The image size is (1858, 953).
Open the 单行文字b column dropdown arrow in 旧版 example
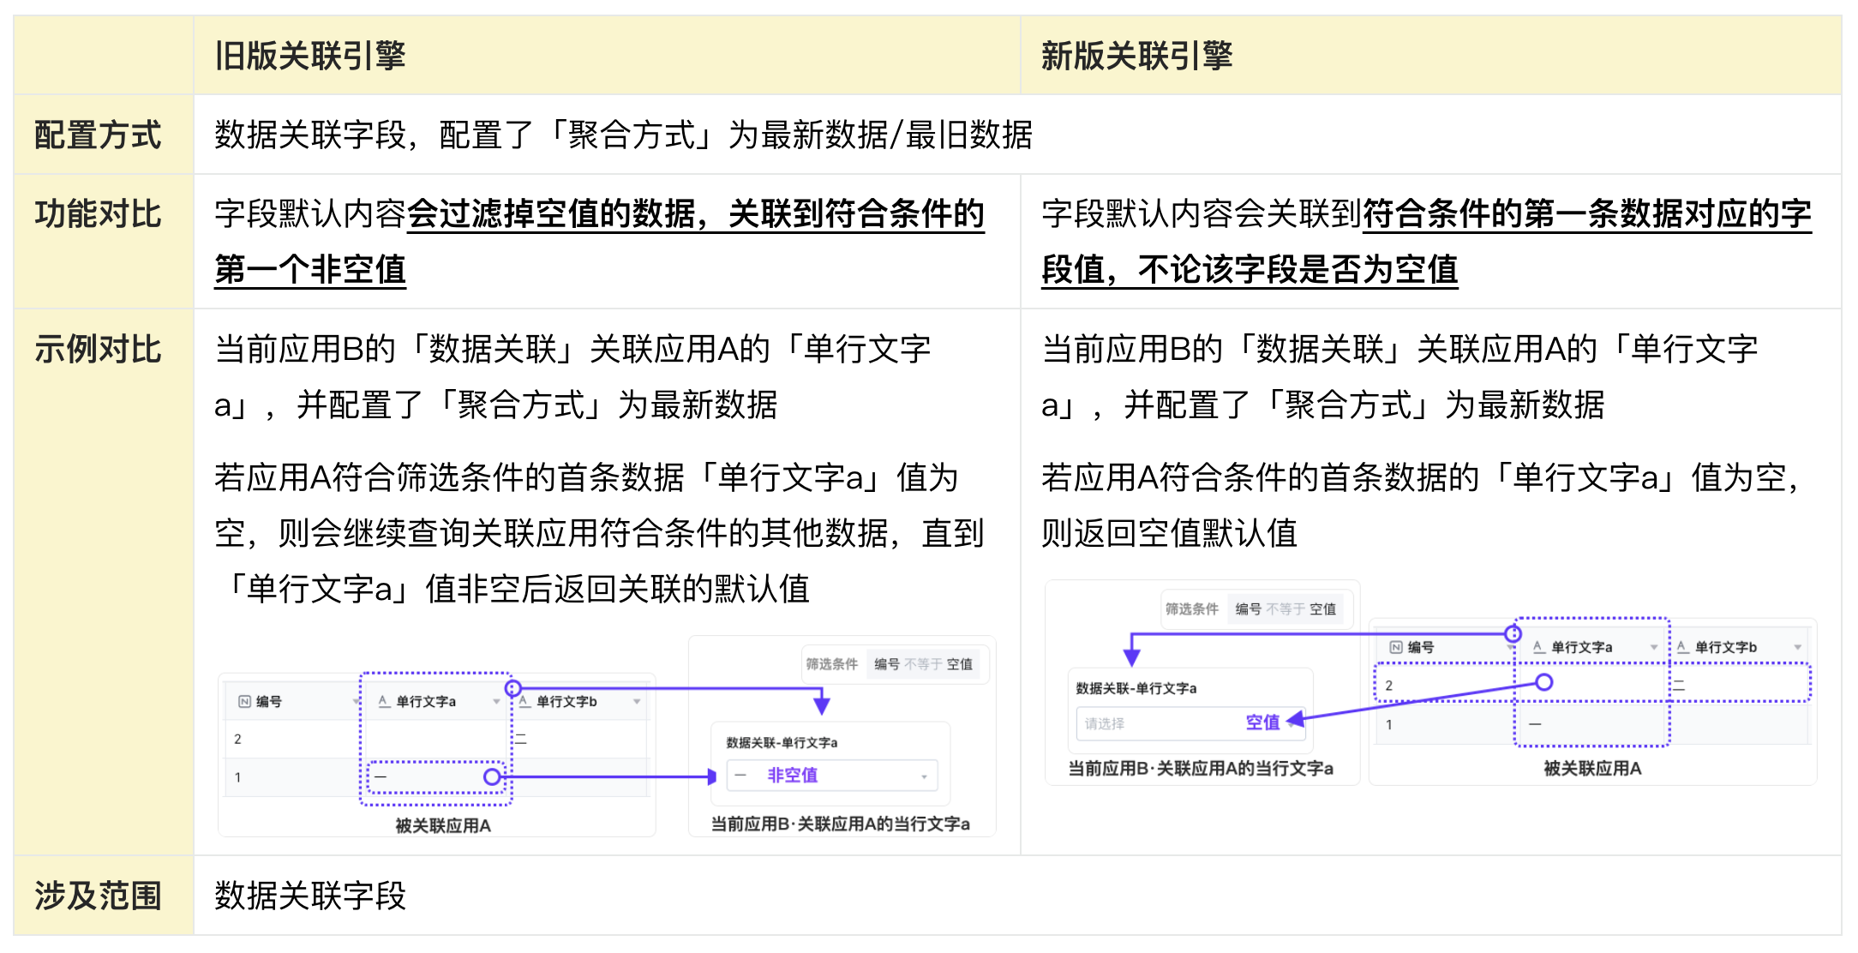click(637, 702)
